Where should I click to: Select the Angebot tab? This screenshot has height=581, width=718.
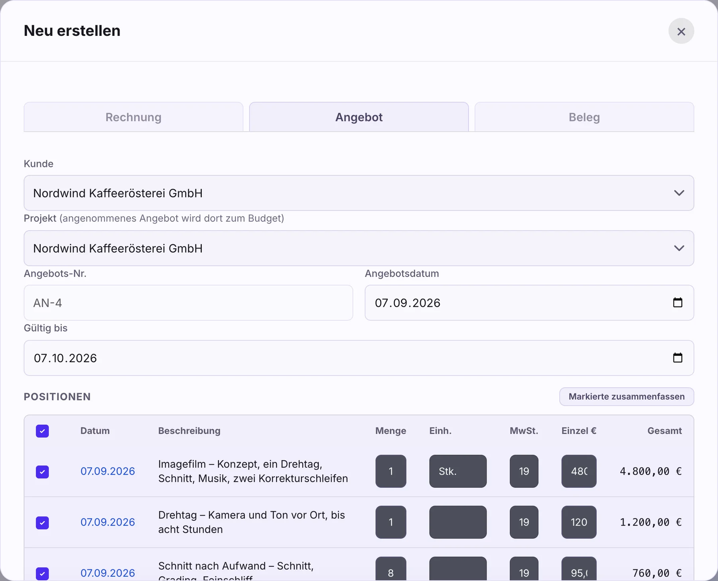pos(359,117)
